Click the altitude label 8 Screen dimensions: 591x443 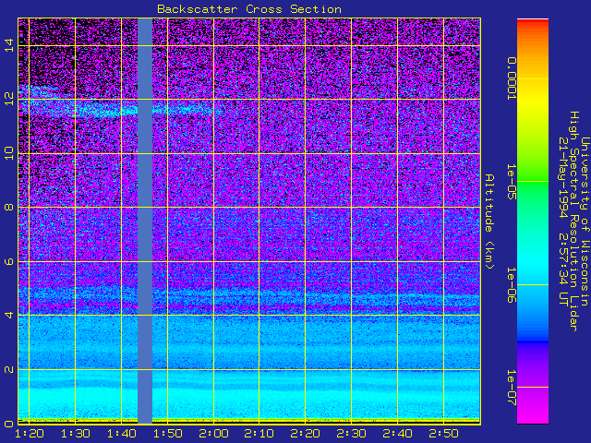pos(9,207)
